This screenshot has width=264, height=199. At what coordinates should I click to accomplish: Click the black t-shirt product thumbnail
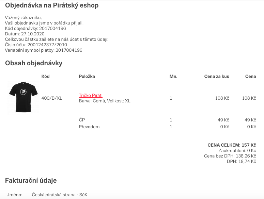coord(23,98)
